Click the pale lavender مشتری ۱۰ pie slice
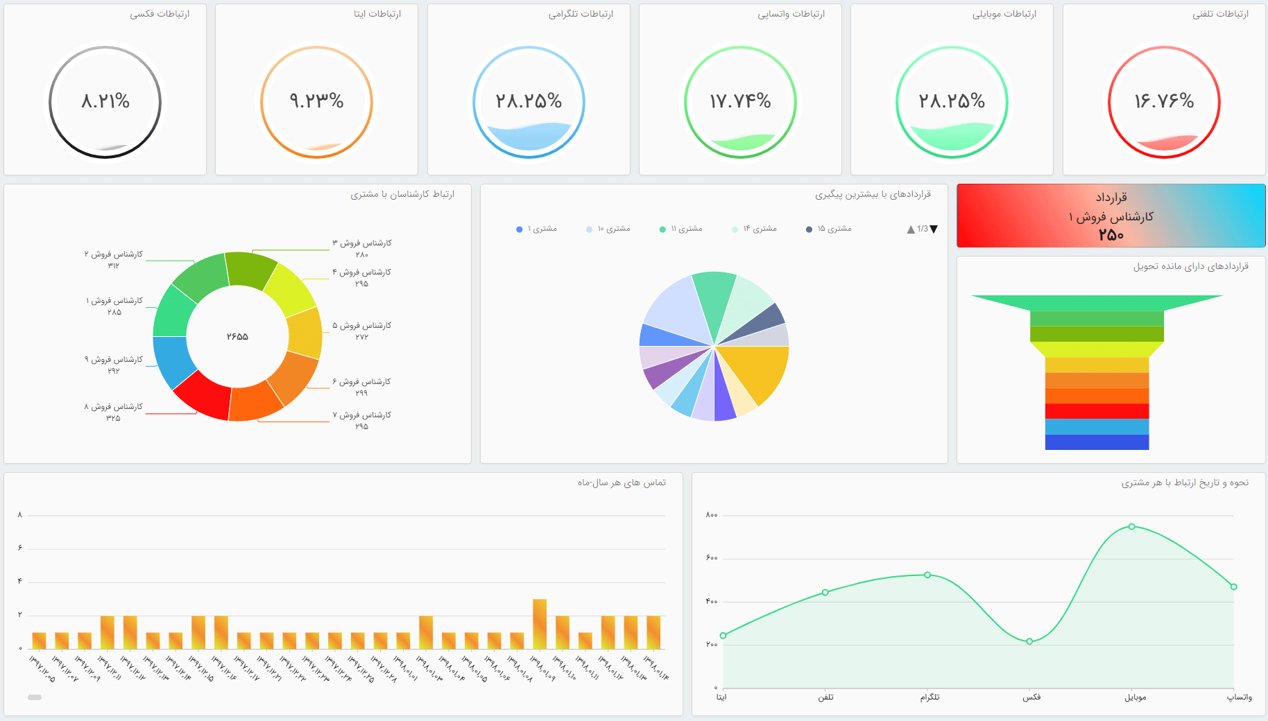This screenshot has width=1268, height=721. pos(676,309)
